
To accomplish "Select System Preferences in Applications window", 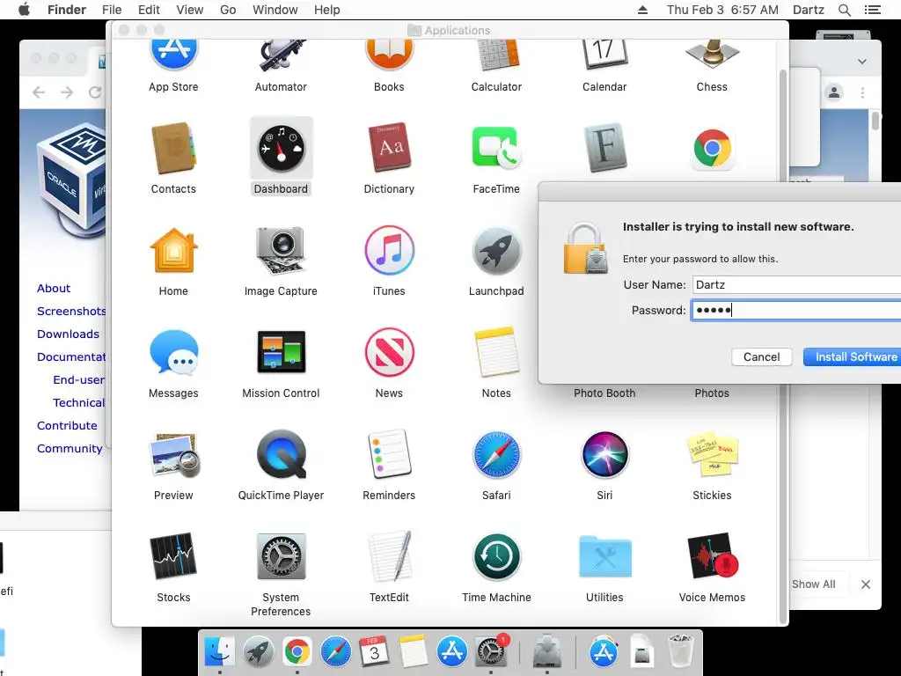I will click(281, 556).
